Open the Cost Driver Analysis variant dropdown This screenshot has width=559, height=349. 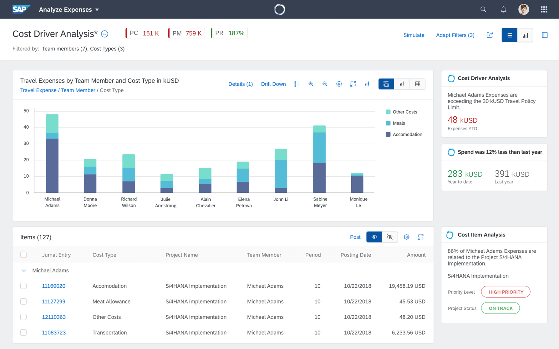pos(105,34)
